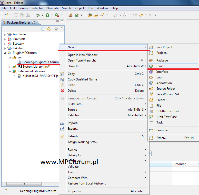Click Open Type Hierarchy in context menu
Image resolution: width=199 pixels, height=195 pixels.
click(103, 60)
